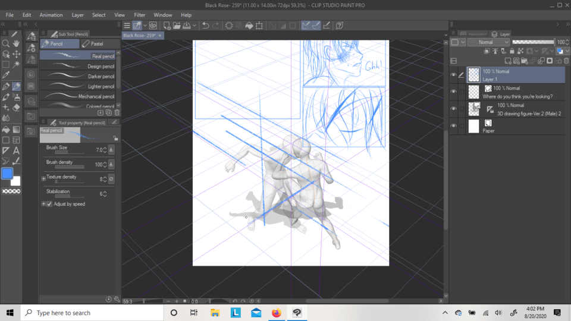The image size is (571, 321).
Task: Toggle the Lock layer padlock icon
Action: click(x=512, y=51)
